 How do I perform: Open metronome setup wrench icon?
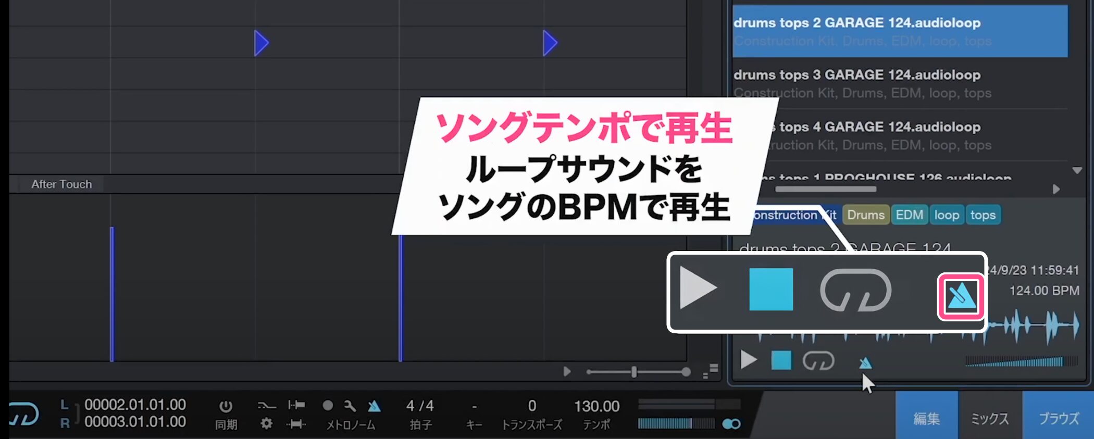coord(350,406)
